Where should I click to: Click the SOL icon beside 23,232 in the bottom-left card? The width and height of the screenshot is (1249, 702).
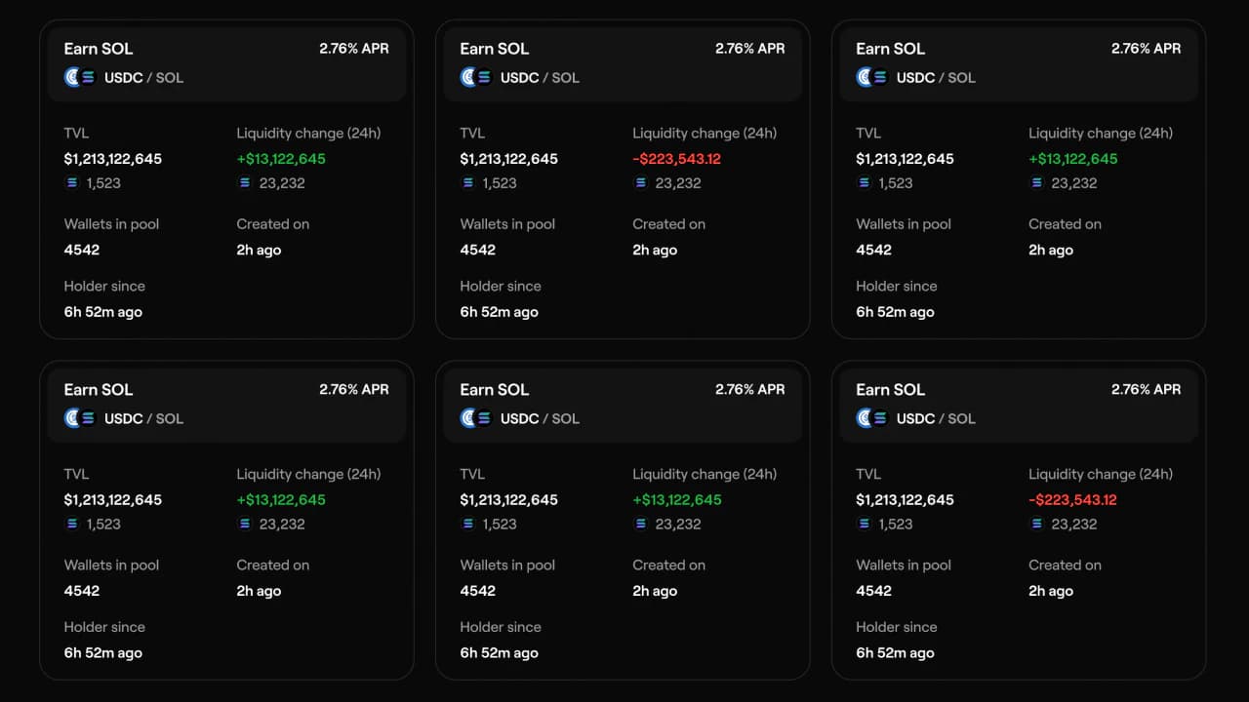[x=244, y=524]
